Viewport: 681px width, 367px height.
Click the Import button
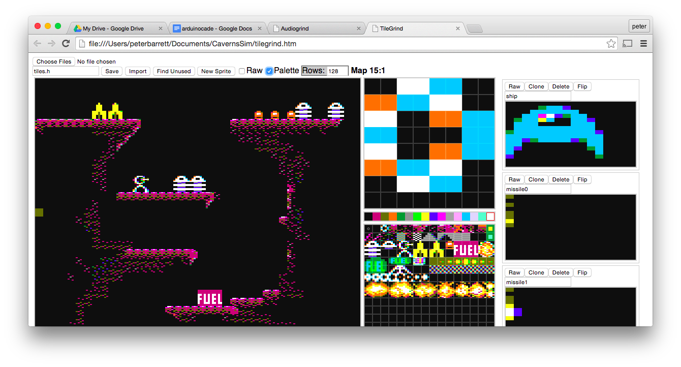point(138,71)
